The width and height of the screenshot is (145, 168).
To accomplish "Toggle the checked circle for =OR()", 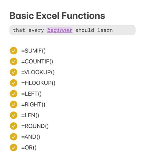I will pos(13,148).
